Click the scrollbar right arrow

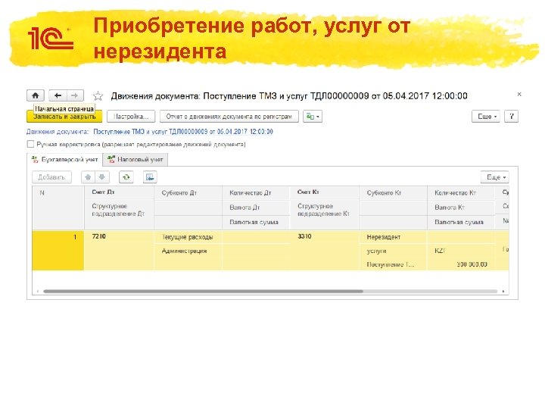[503, 291]
